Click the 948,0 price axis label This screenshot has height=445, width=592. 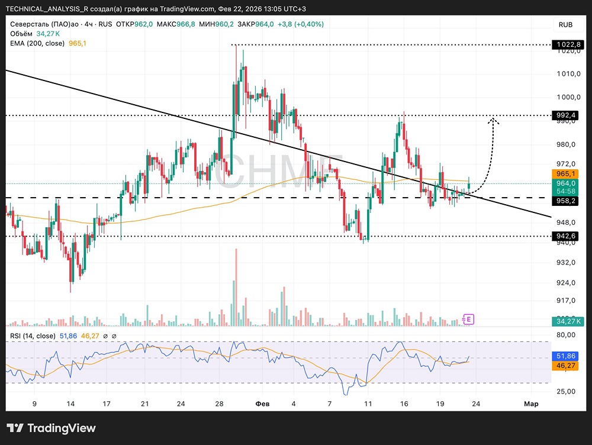click(565, 222)
